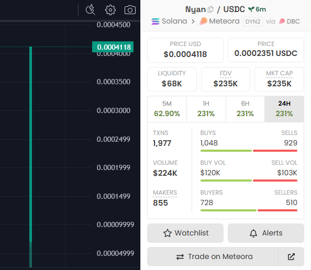Click the 6m pair age label
The width and height of the screenshot is (311, 270).
tap(261, 9)
